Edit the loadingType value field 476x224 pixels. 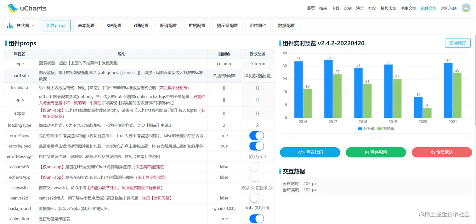(x=258, y=125)
